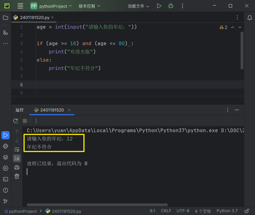Jump to previous highlighted warning
The image size is (255, 215).
233,27
